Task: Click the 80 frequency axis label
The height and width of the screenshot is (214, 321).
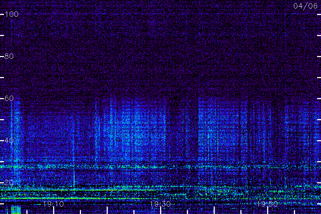Action: click(x=9, y=56)
